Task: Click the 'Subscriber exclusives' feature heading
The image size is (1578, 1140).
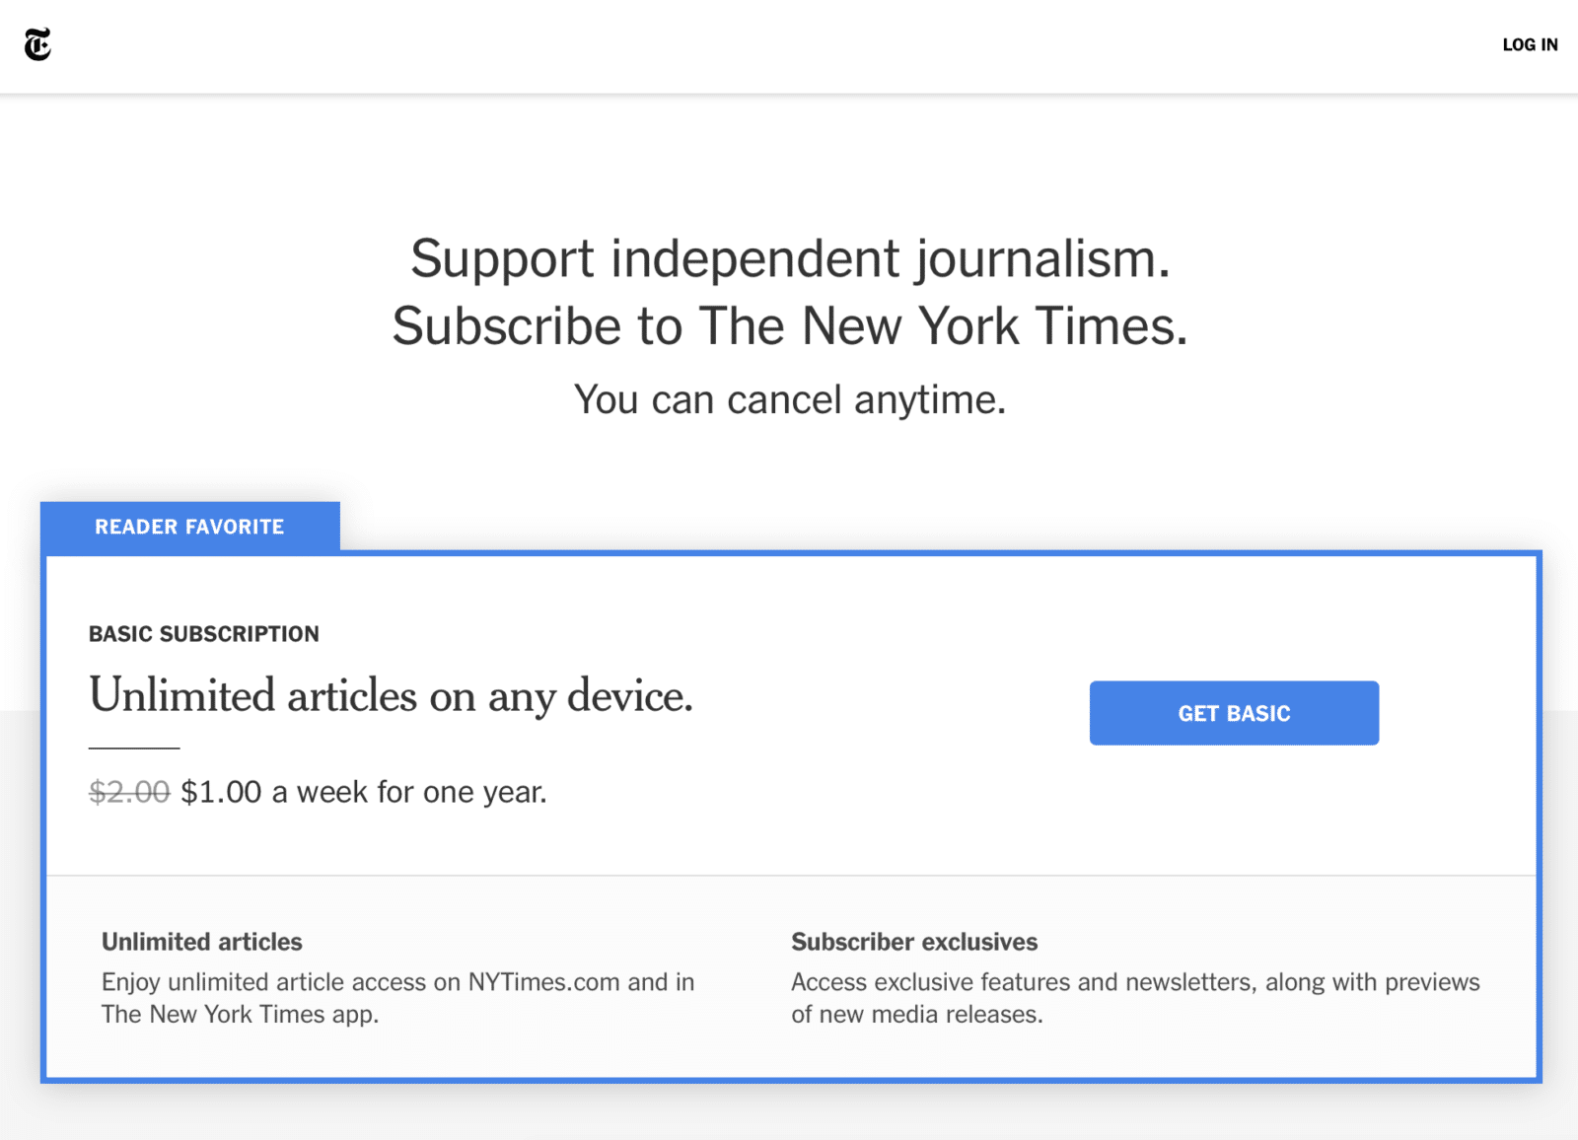Action: (914, 942)
